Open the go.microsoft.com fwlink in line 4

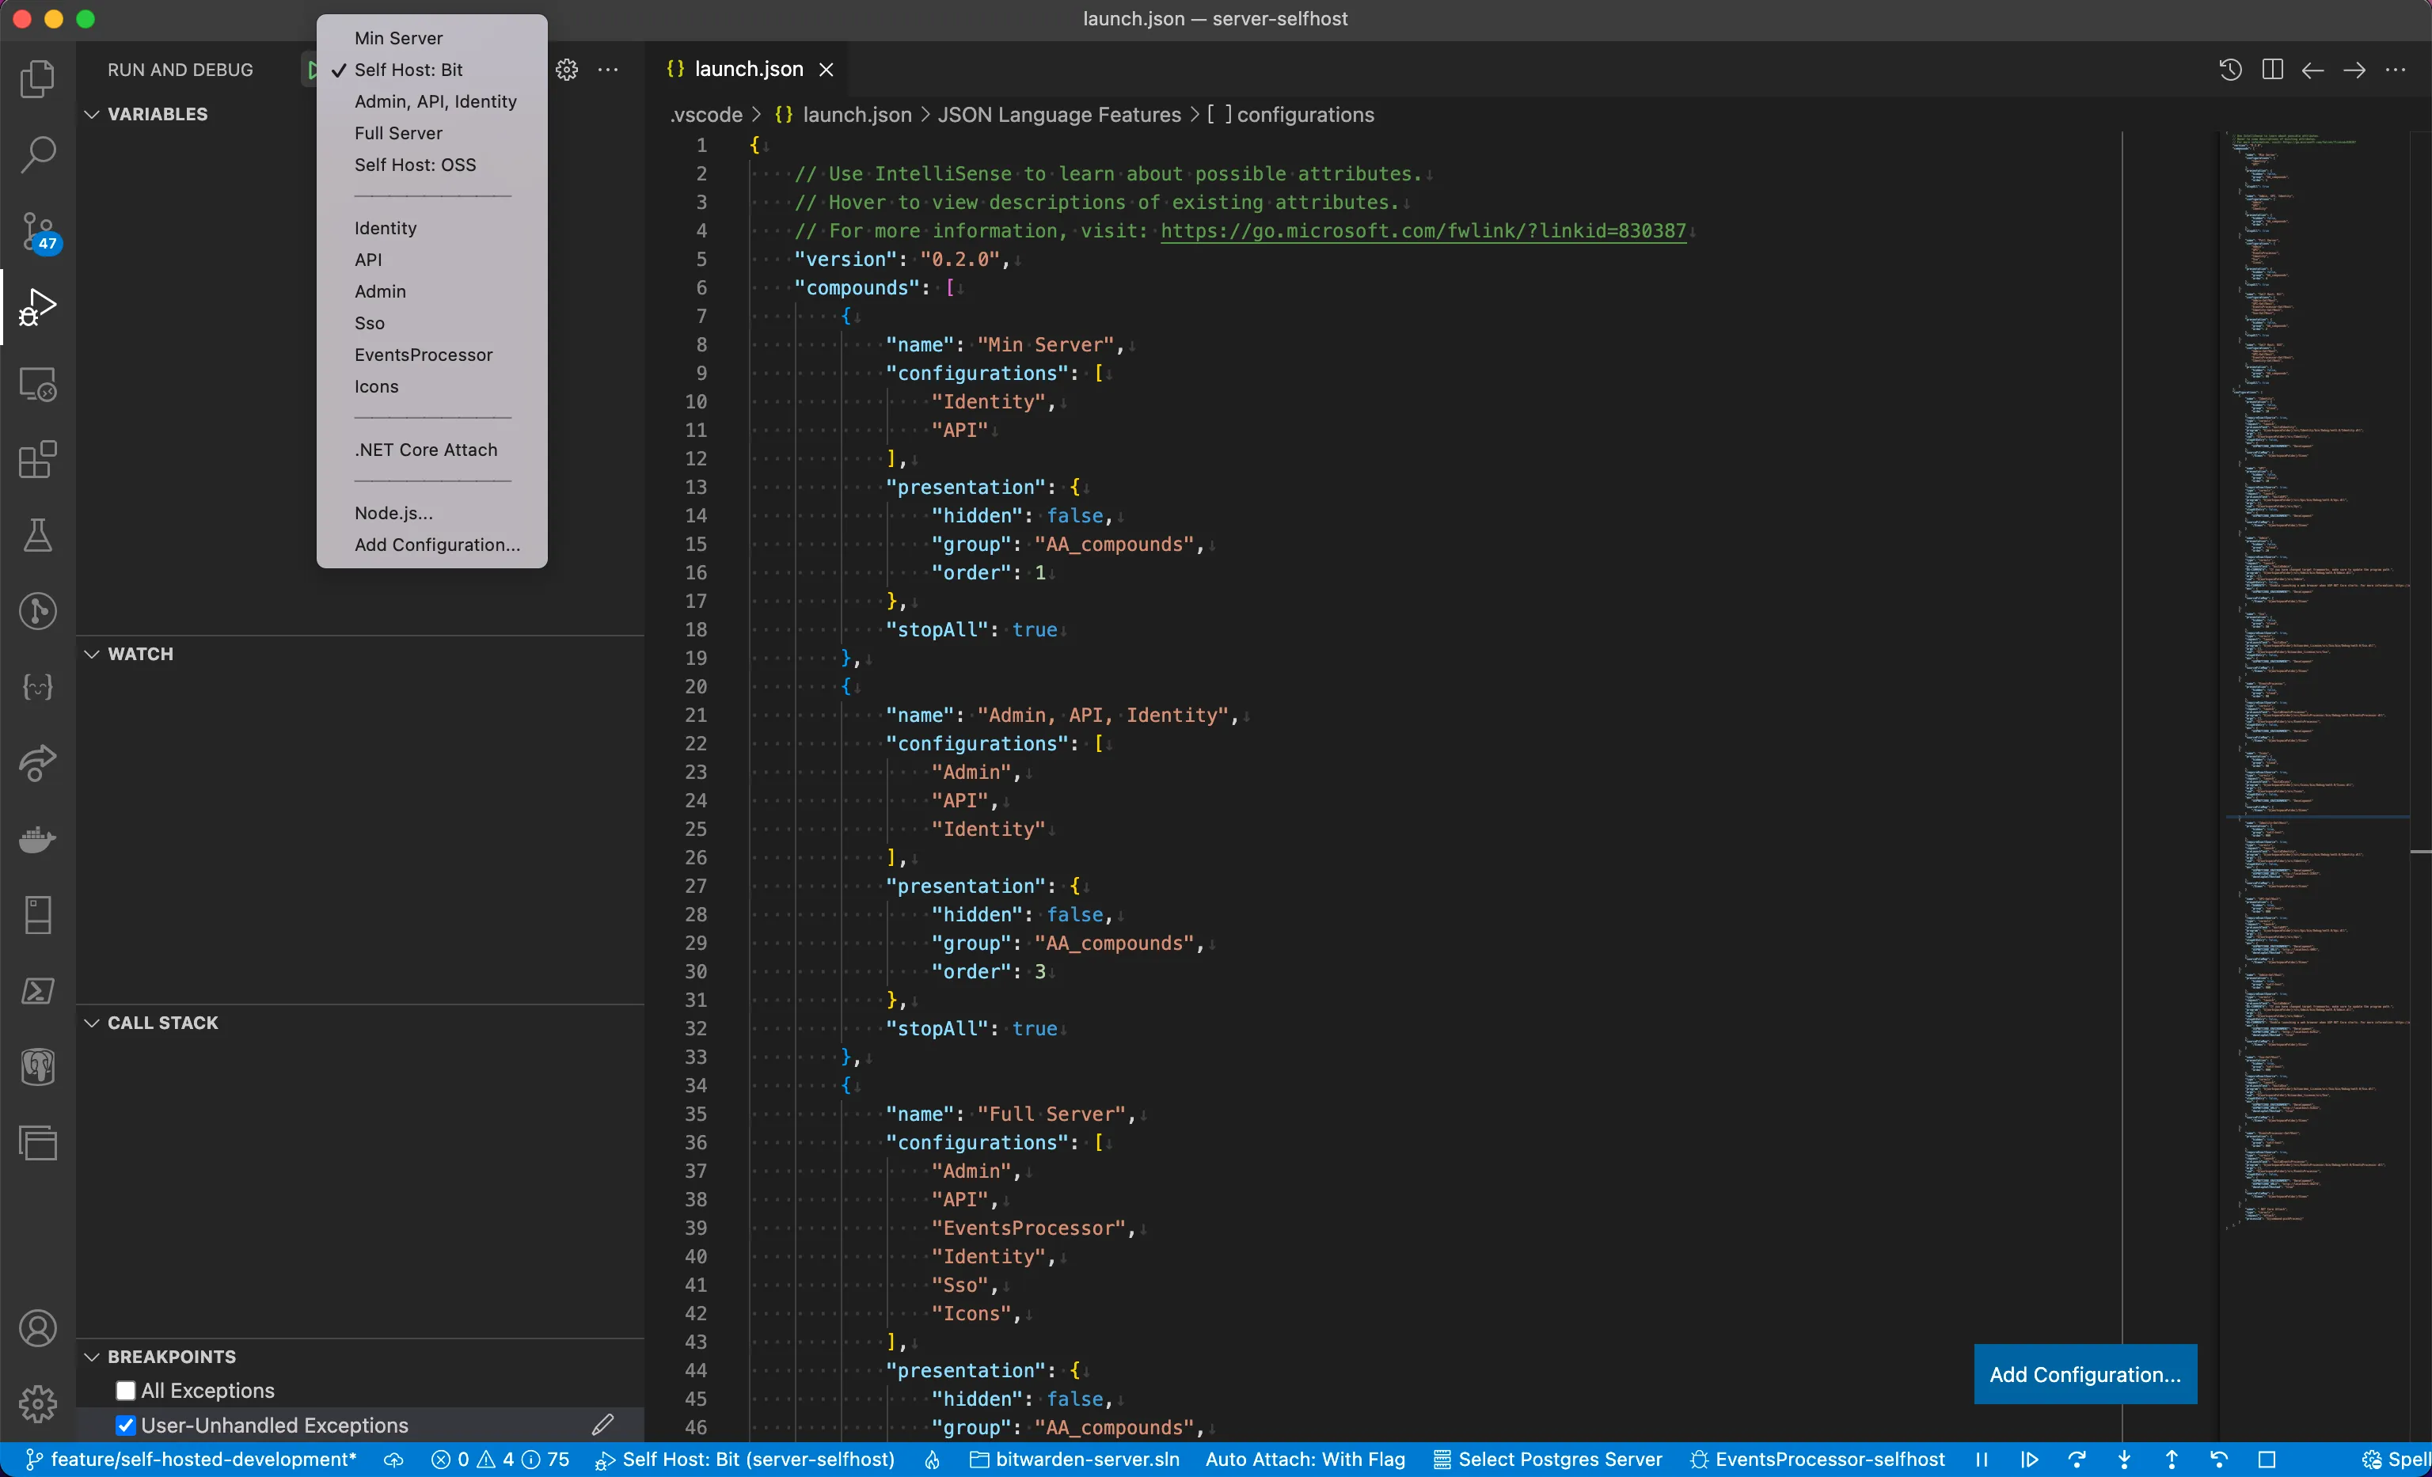[1421, 231]
